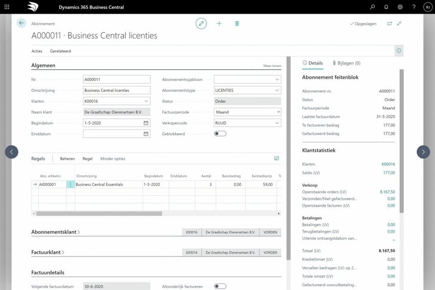Viewport: 435px width, 290px height.
Task: Open customer K00016 link in Klantstatistiek
Action: click(388, 164)
